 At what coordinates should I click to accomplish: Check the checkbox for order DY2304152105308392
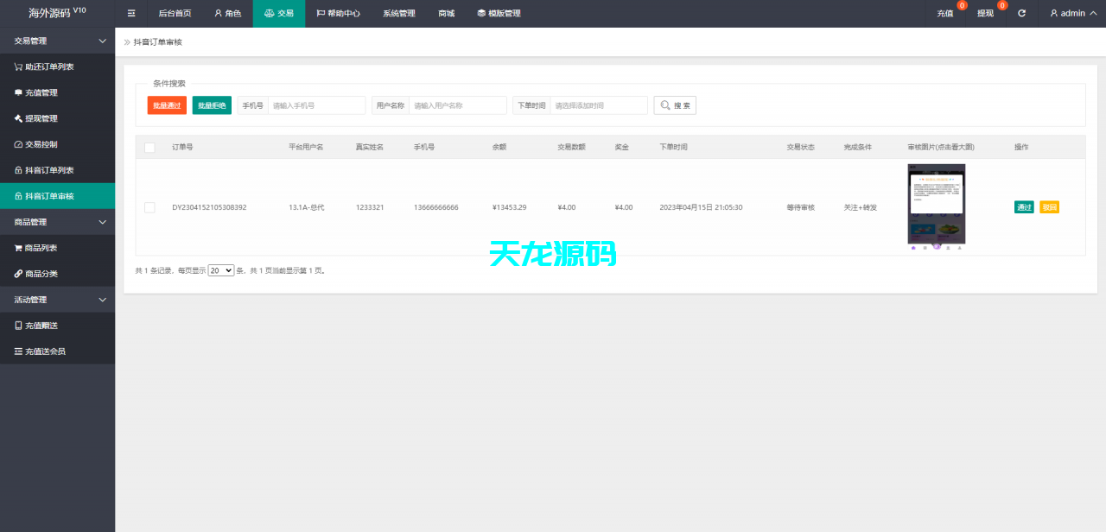coord(149,207)
